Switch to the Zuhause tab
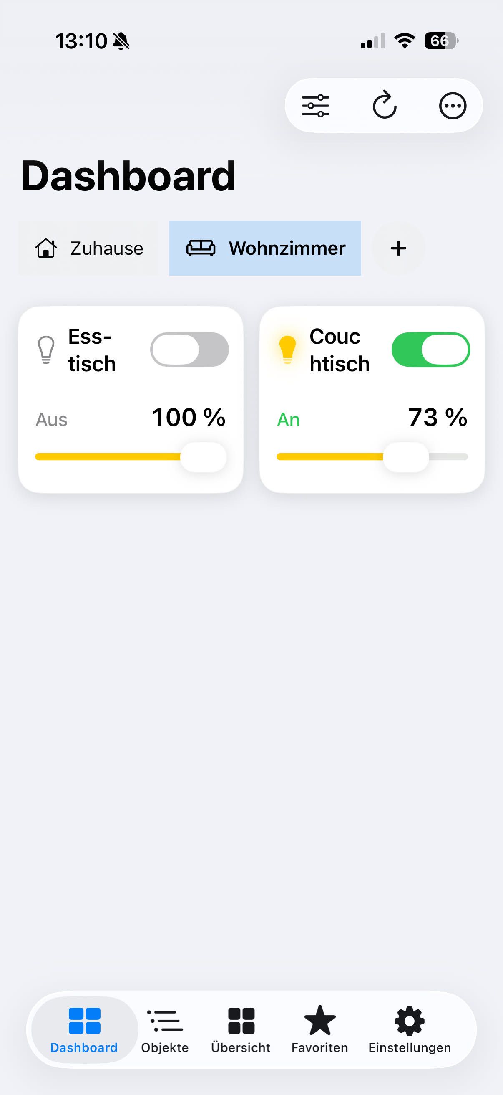Image resolution: width=503 pixels, height=1095 pixels. [x=88, y=248]
